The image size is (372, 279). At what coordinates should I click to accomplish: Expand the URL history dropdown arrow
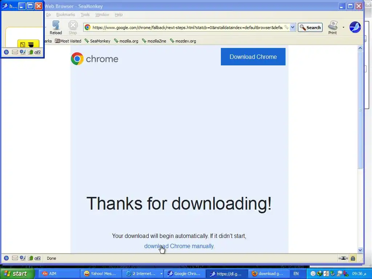point(293,28)
